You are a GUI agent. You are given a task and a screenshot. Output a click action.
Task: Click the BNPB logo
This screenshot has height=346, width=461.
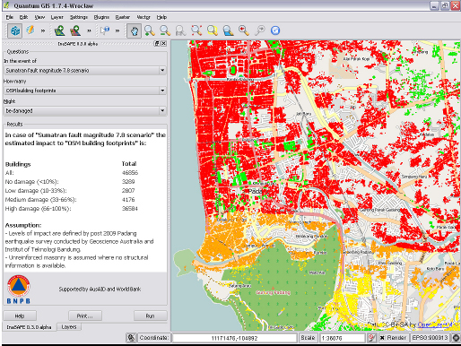(19, 290)
